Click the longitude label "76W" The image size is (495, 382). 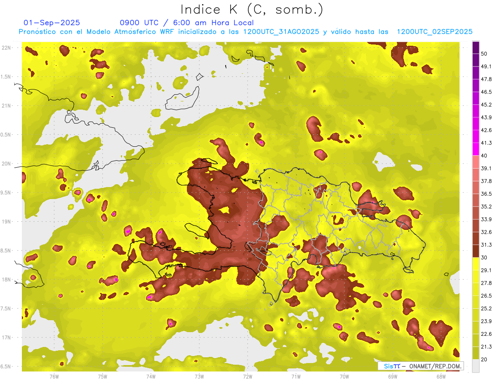point(54,376)
